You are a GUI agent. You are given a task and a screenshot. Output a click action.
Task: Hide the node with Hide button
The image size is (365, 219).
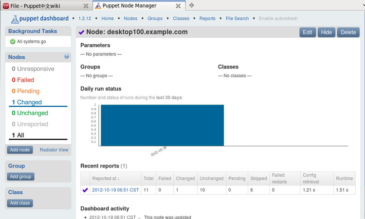(x=326, y=33)
